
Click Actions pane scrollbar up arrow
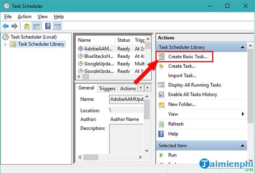pos(251,46)
